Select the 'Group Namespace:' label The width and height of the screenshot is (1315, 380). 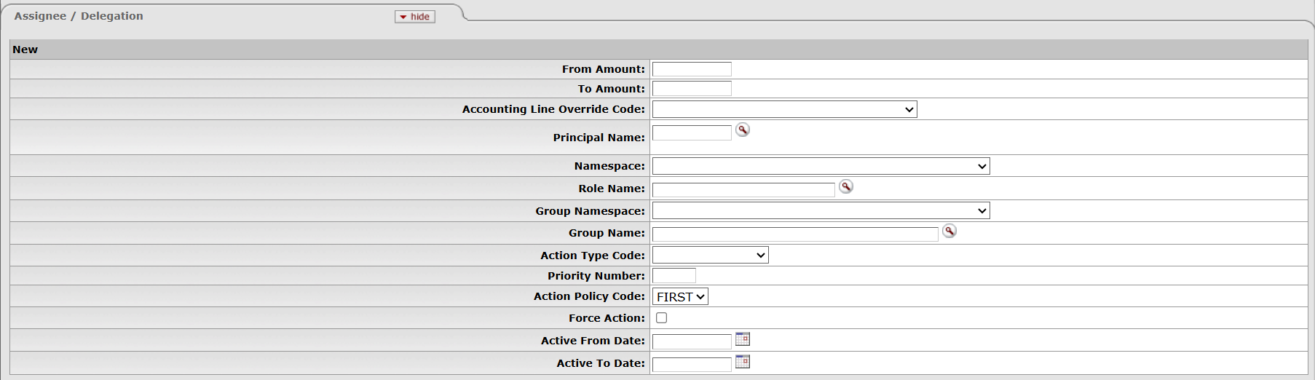click(590, 211)
